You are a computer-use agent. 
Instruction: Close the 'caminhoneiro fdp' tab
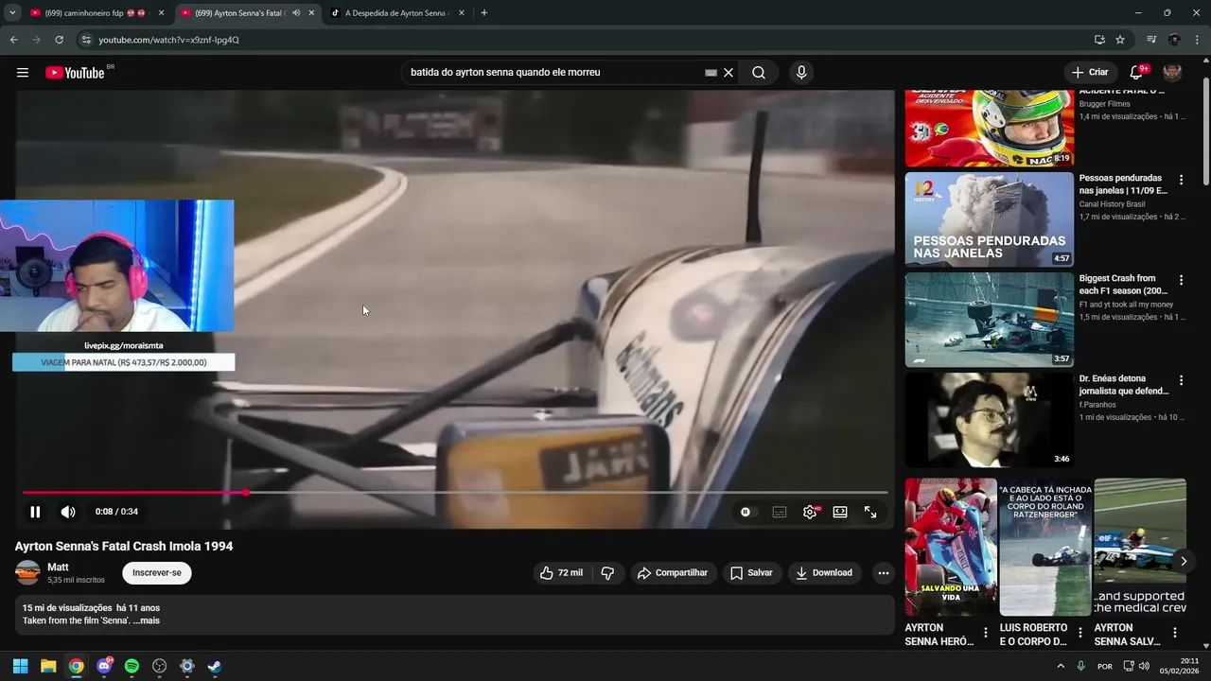[161, 13]
